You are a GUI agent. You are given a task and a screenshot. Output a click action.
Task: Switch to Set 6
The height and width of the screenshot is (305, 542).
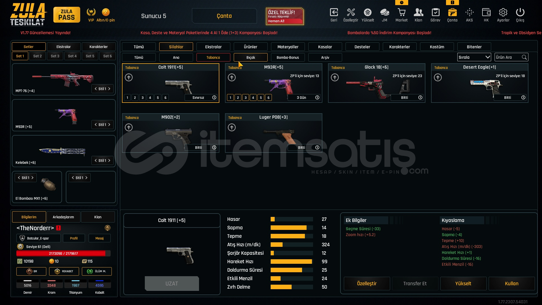(108, 56)
